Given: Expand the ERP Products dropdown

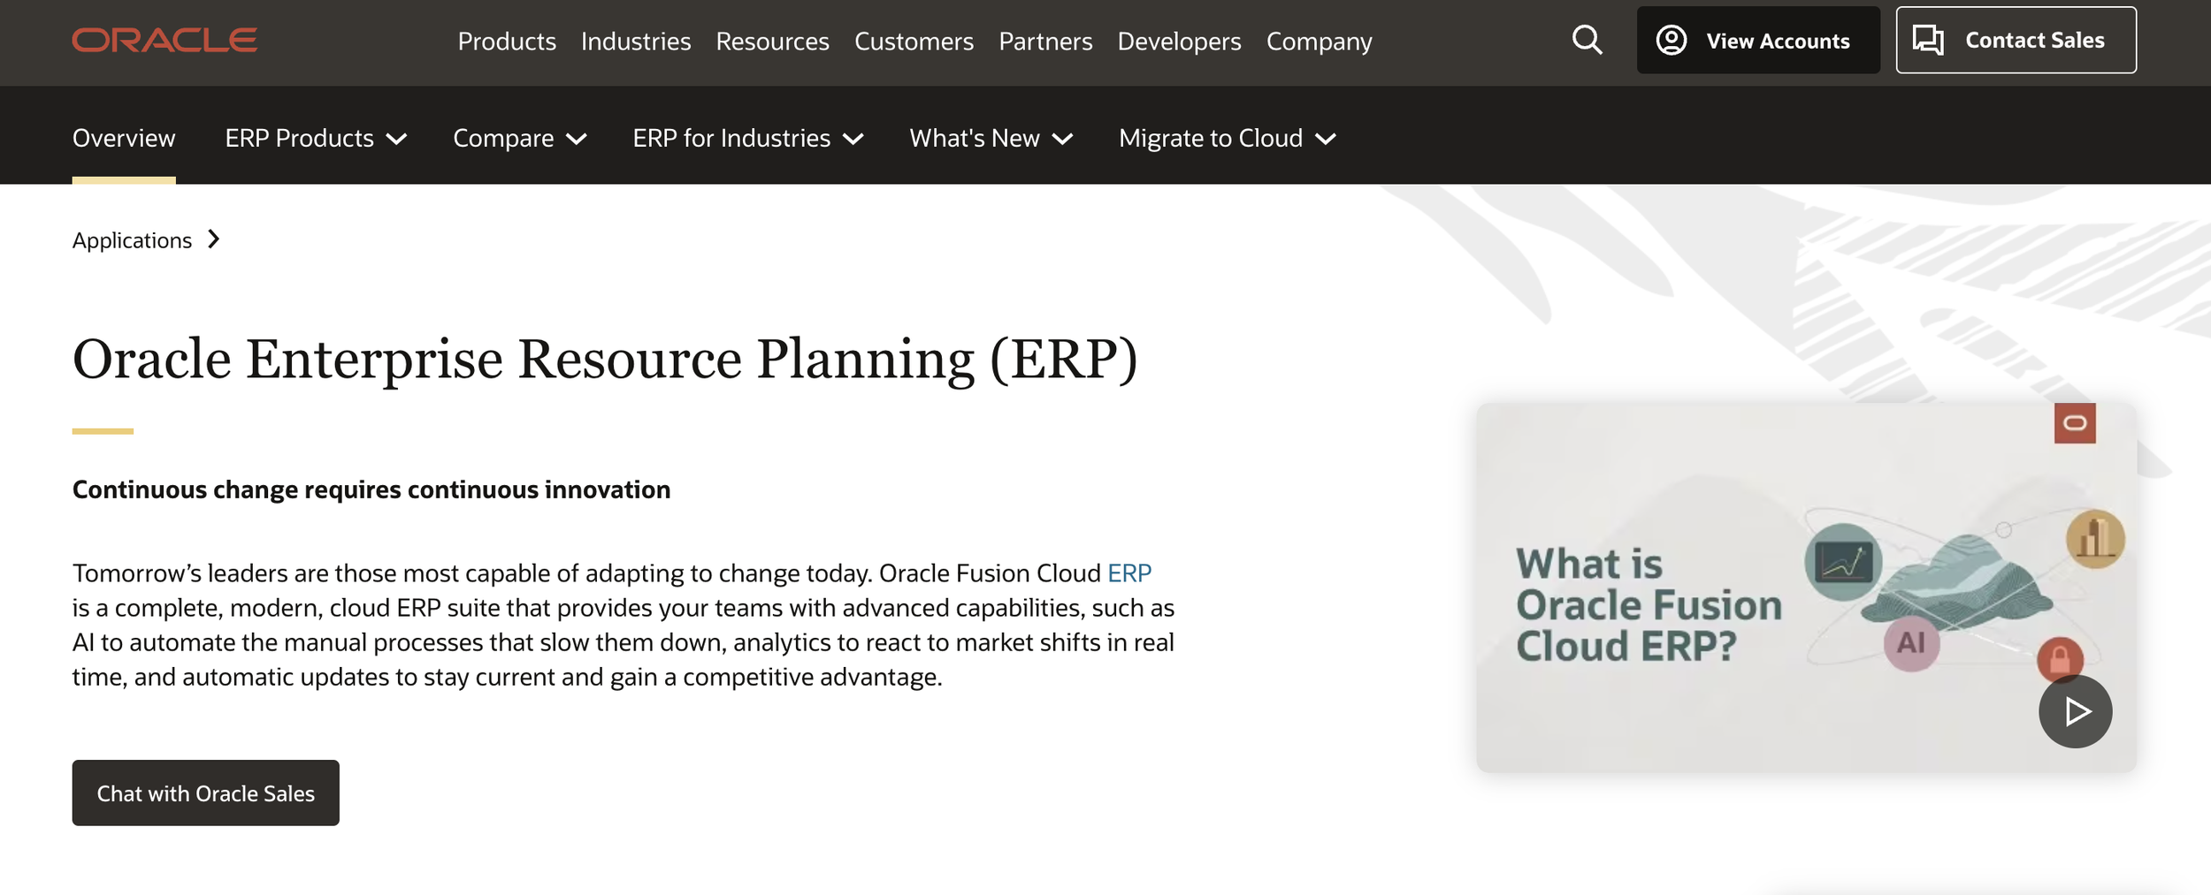Looking at the screenshot, I should coord(316,138).
